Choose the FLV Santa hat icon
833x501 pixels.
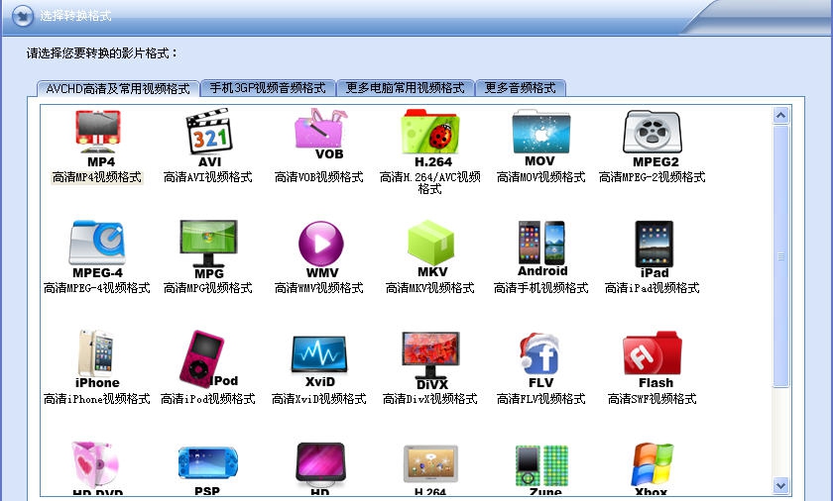pyautogui.click(x=540, y=360)
